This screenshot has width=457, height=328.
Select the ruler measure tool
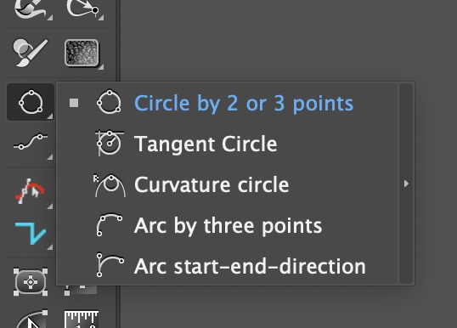tap(82, 319)
